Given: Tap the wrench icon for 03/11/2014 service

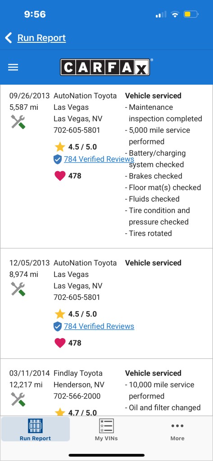Looking at the screenshot, I should (18, 399).
